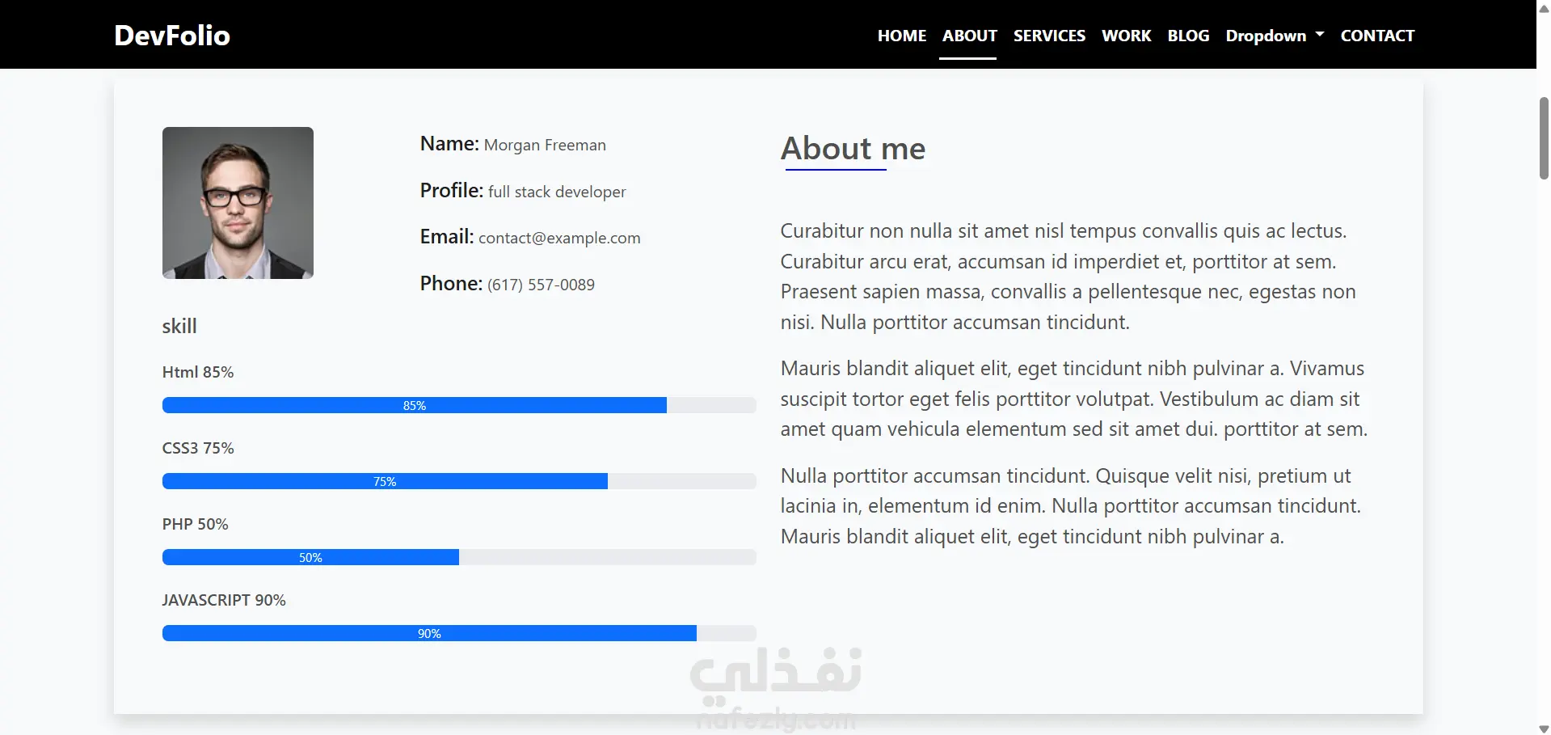The height and width of the screenshot is (735, 1551).
Task: Click the PHP 50% progress bar
Action: click(459, 557)
